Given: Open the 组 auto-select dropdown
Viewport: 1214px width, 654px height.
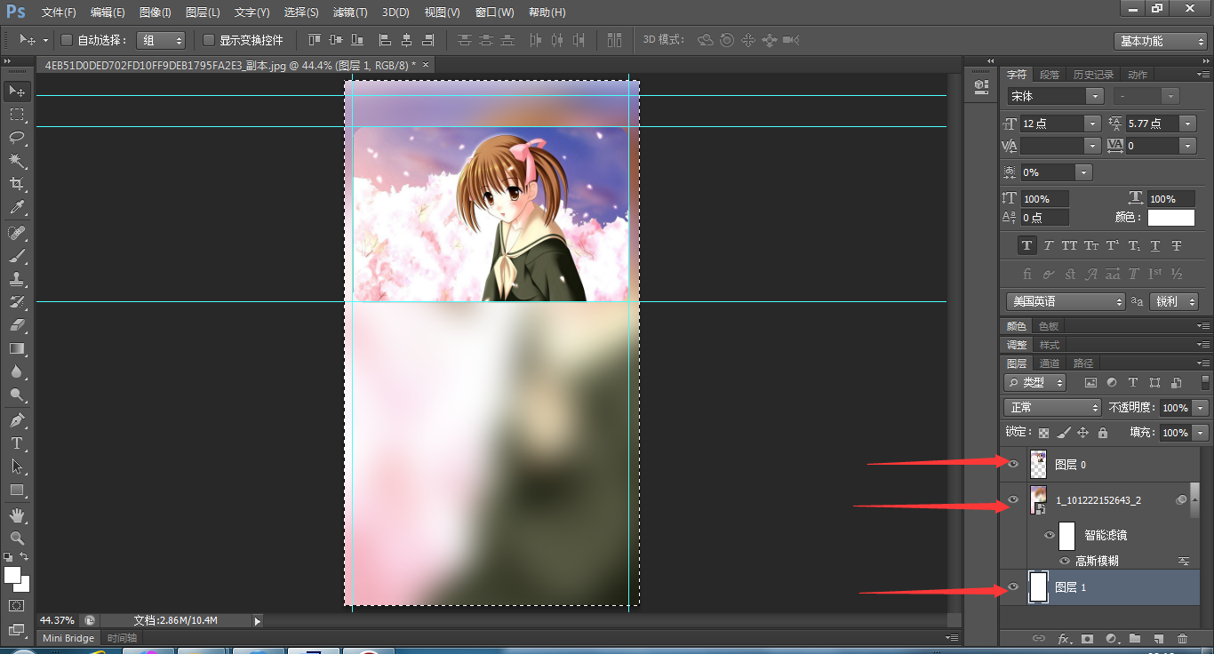Looking at the screenshot, I should [x=161, y=40].
